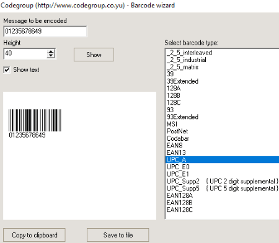Viewport: 279px width, 243px height.
Task: Click the Message to be encoded field
Action: coord(45,32)
